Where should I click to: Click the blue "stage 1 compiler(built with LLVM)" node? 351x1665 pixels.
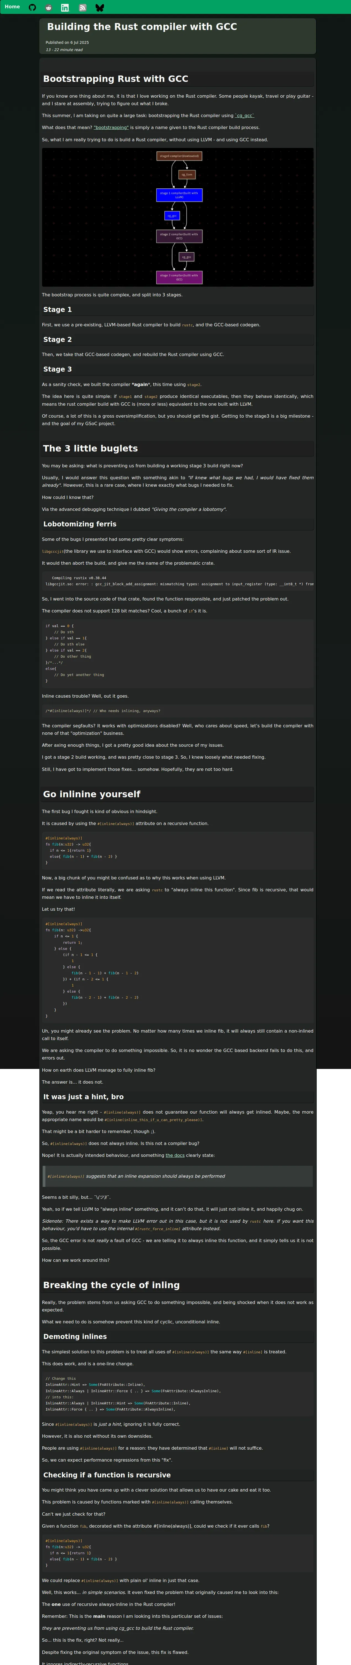coord(179,195)
